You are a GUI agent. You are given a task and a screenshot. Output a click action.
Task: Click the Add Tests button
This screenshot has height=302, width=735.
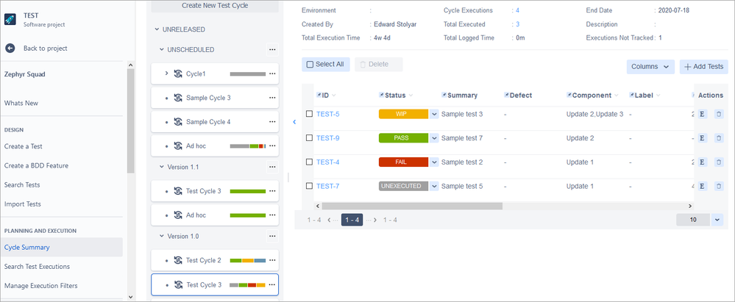pyautogui.click(x=703, y=66)
